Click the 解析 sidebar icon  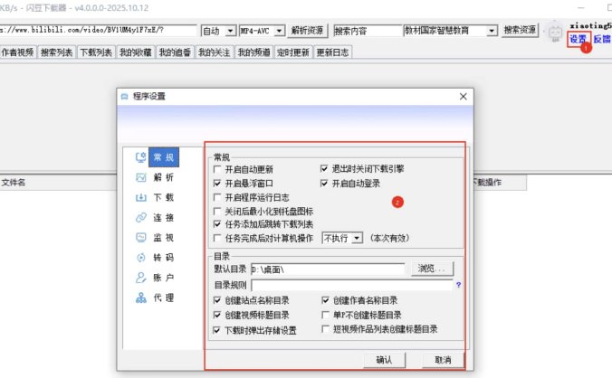[x=140, y=178]
